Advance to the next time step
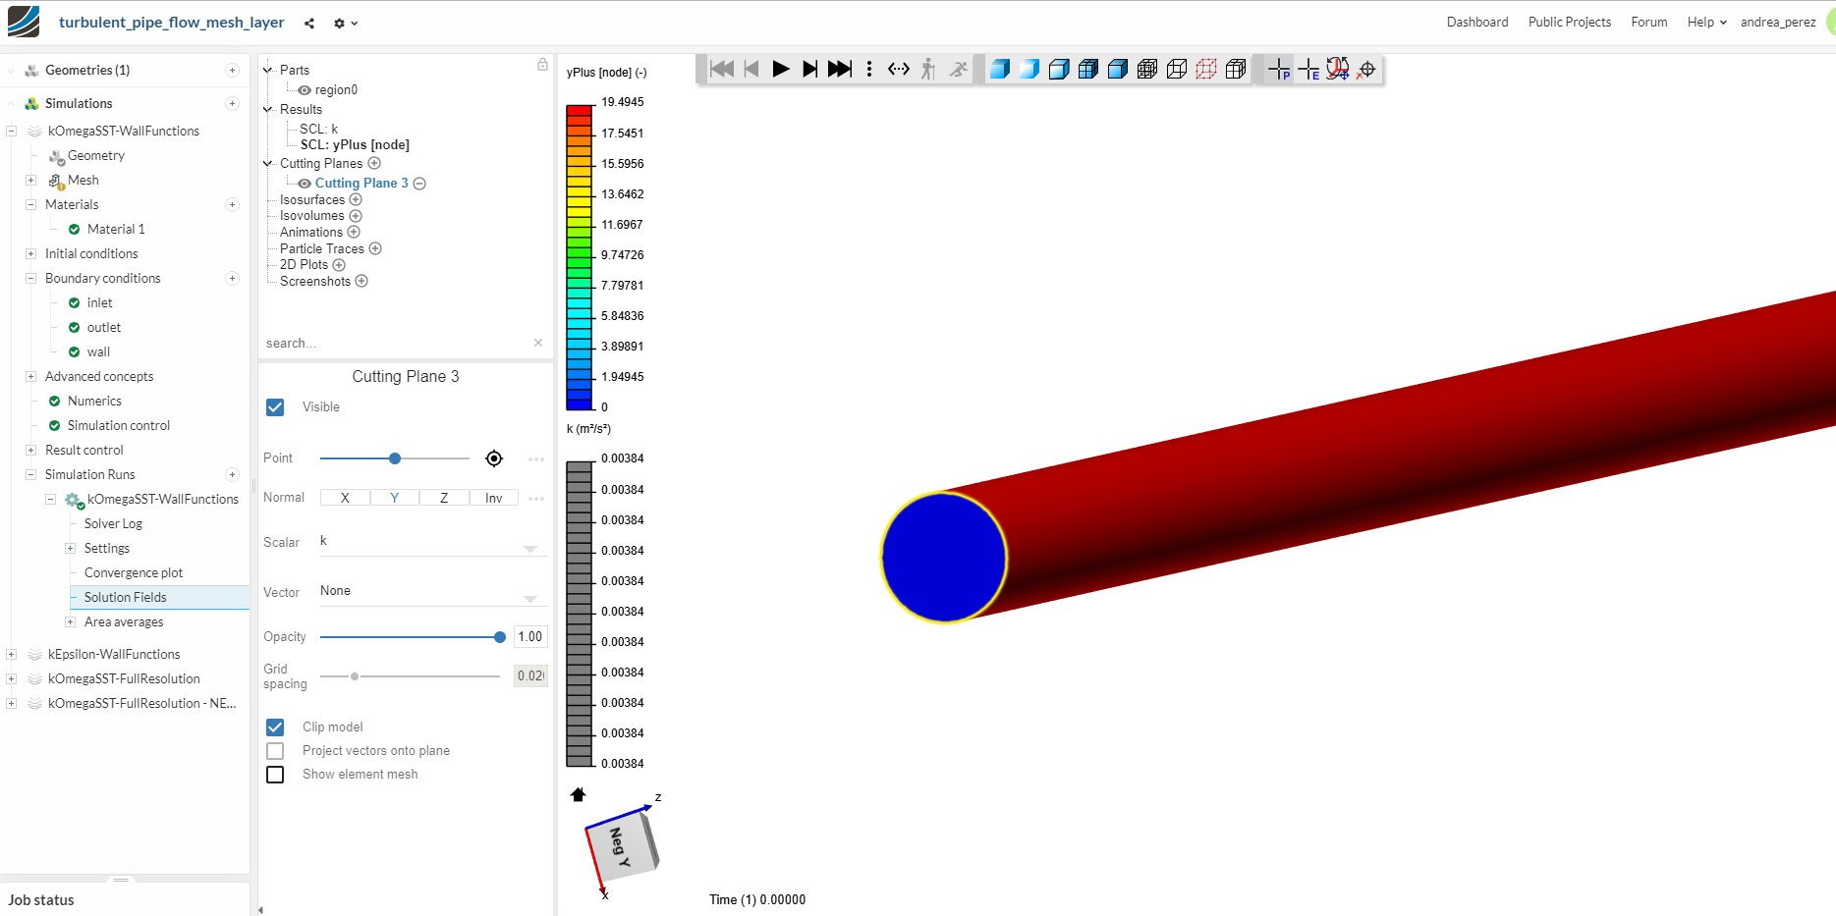Viewport: 1836px width, 916px height. click(809, 69)
